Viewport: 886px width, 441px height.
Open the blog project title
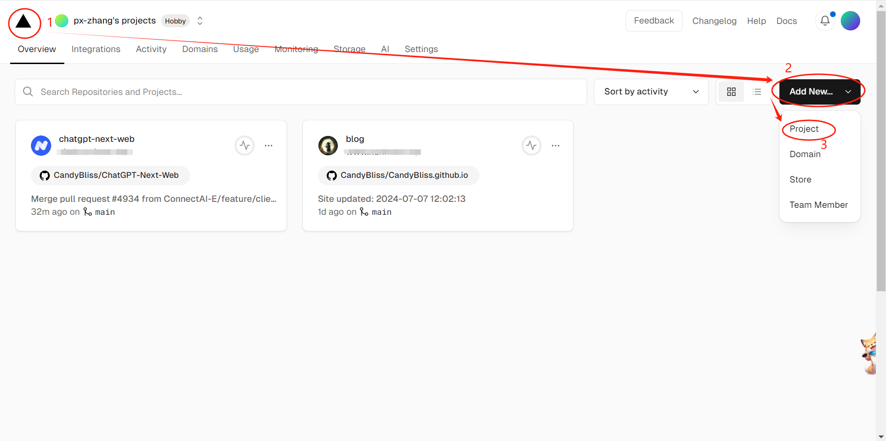tap(355, 139)
